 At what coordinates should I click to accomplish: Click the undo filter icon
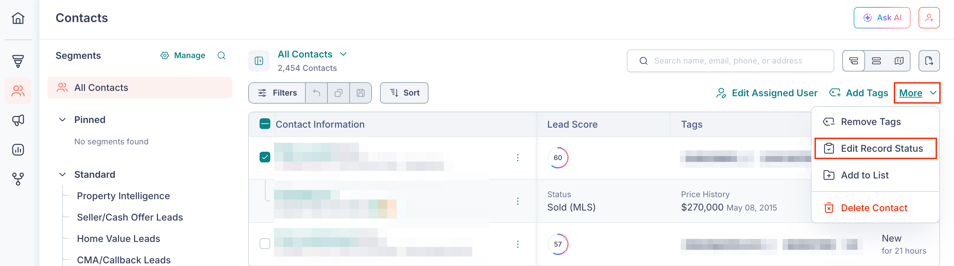pos(316,93)
